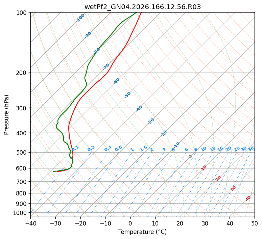Click the Pressure (hPa) axis label
This screenshot has width=262, height=239.
point(6,115)
